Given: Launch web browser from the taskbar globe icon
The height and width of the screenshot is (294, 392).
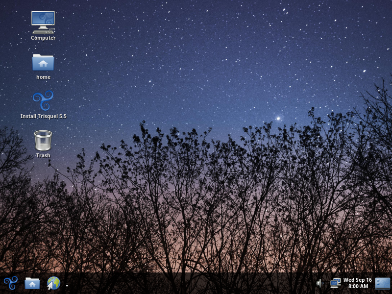Looking at the screenshot, I should pyautogui.click(x=53, y=283).
